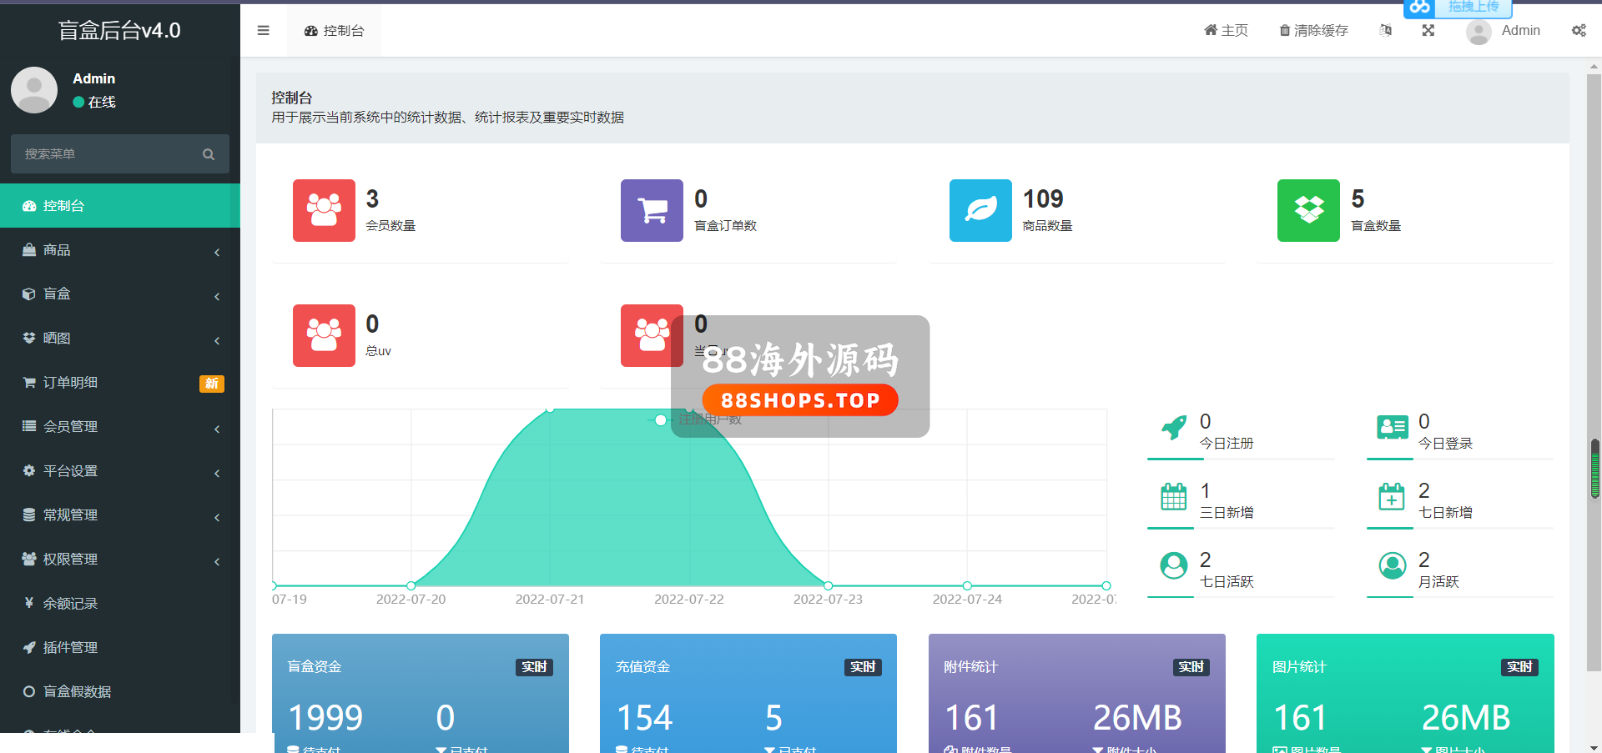Expand the 会员管理 sidebar menu

(120, 427)
